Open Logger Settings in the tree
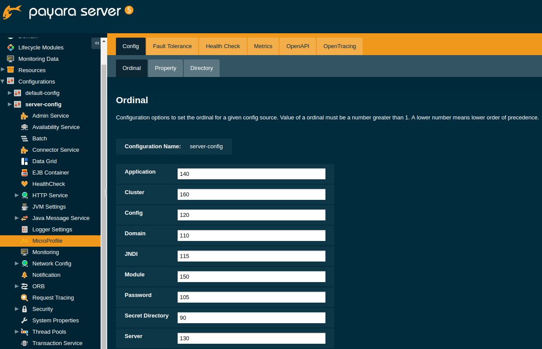 52,229
